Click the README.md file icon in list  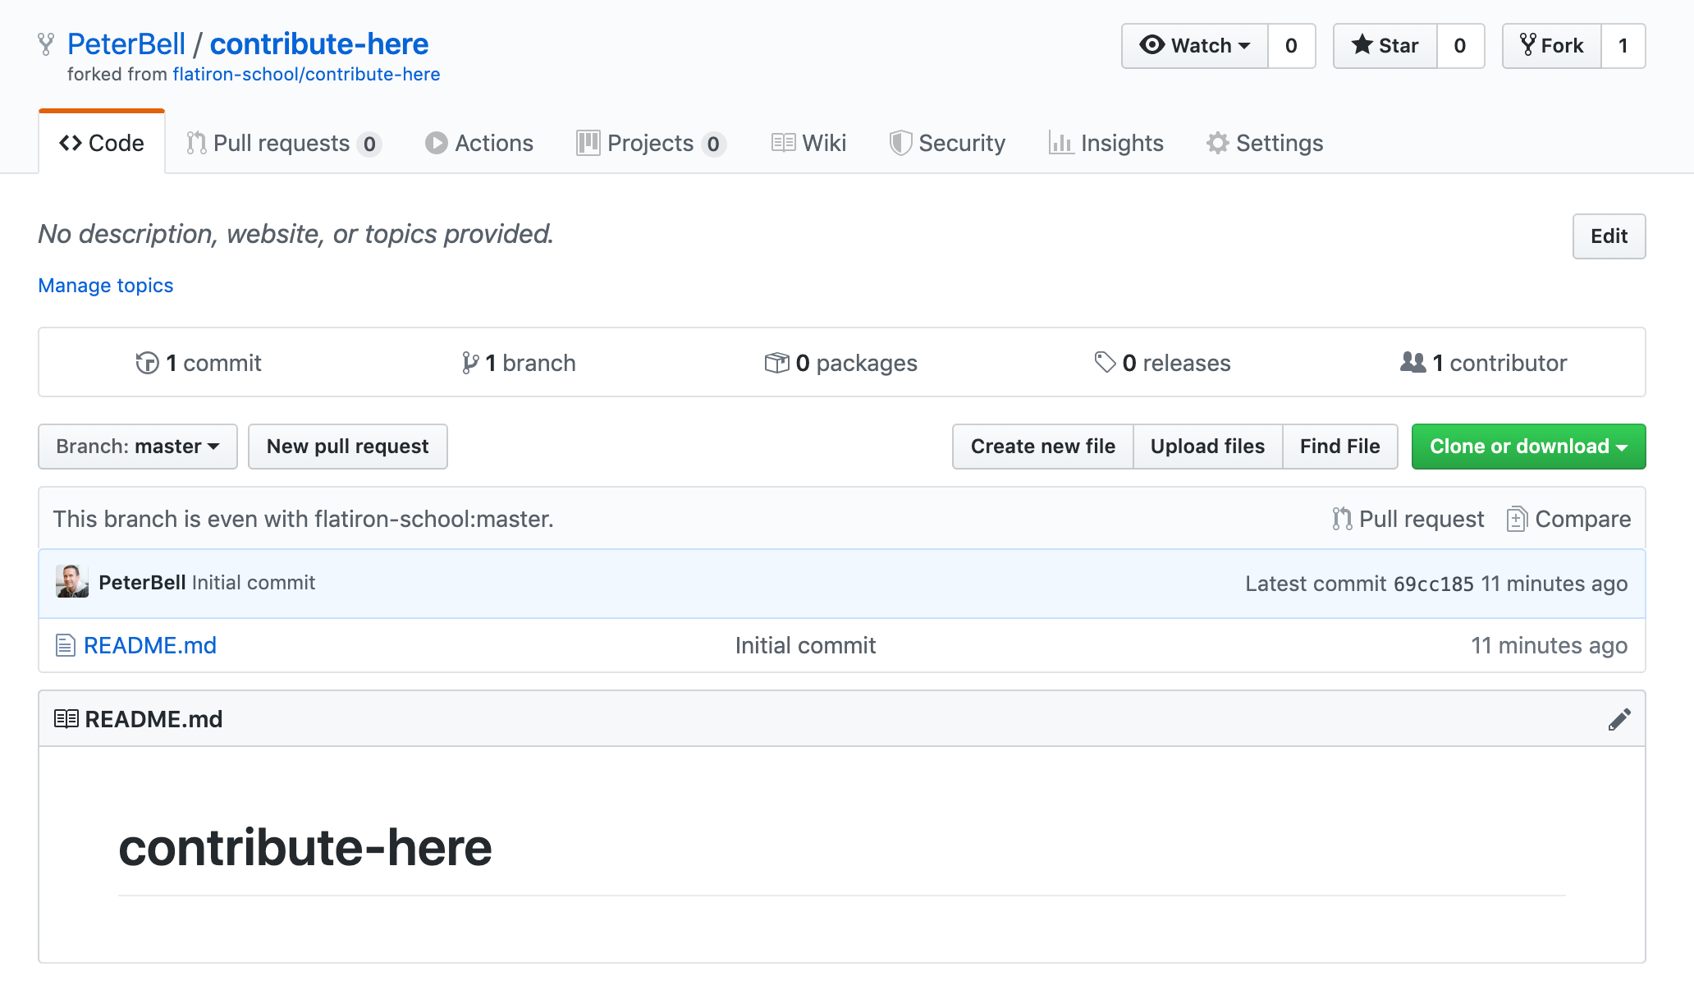66,645
